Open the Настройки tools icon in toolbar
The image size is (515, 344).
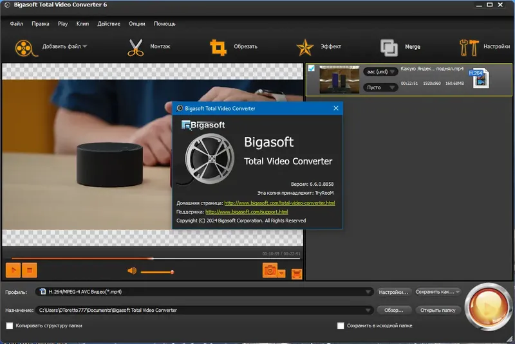(469, 48)
